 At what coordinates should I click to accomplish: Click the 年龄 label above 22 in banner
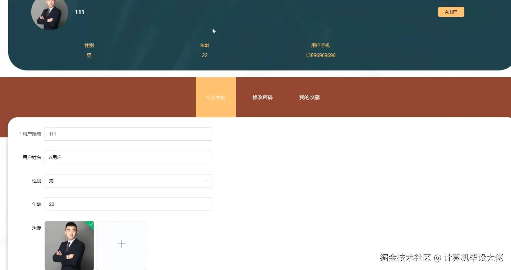coord(204,45)
